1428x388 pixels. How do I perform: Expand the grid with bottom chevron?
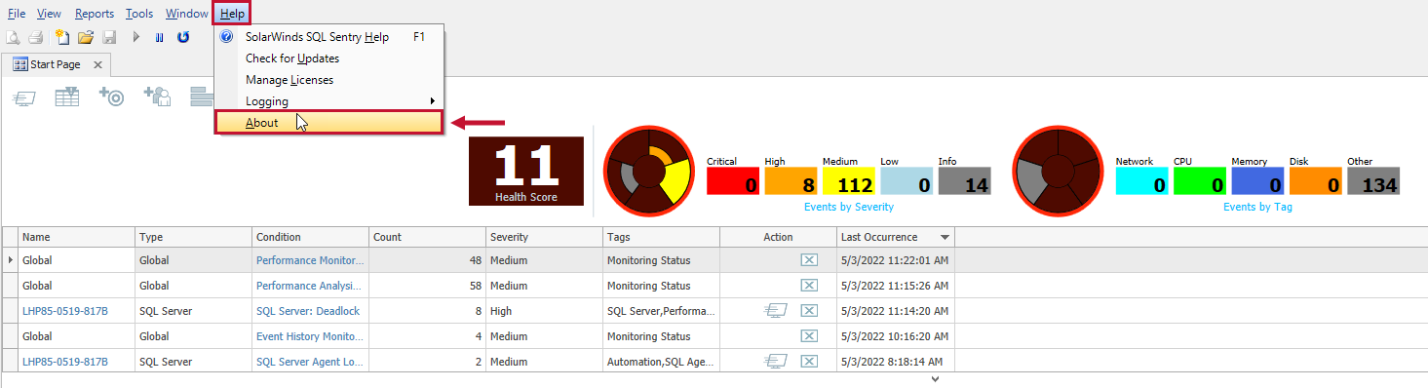(936, 379)
